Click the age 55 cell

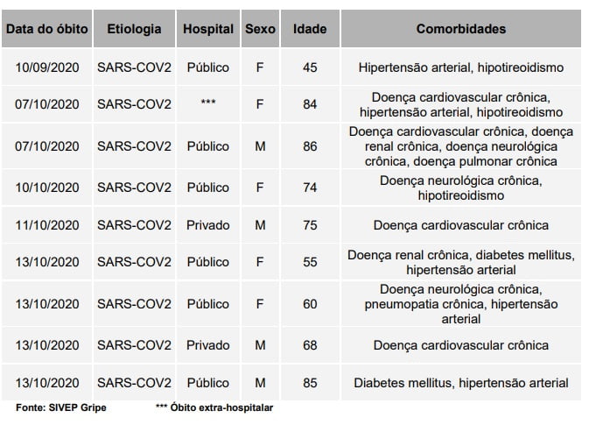(x=310, y=262)
